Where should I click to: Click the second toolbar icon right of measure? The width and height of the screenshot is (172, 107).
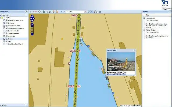(57, 12)
